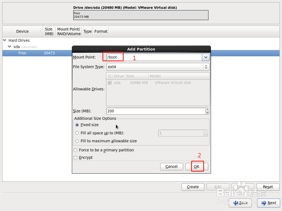Select Fill to maximum allowable size option
Image resolution: width=282 pixels, height=211 pixels.
77,141
